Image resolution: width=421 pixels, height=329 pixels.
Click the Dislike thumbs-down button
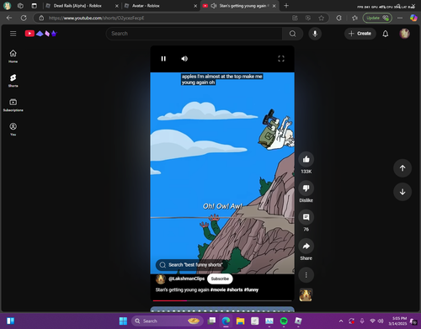click(x=306, y=188)
